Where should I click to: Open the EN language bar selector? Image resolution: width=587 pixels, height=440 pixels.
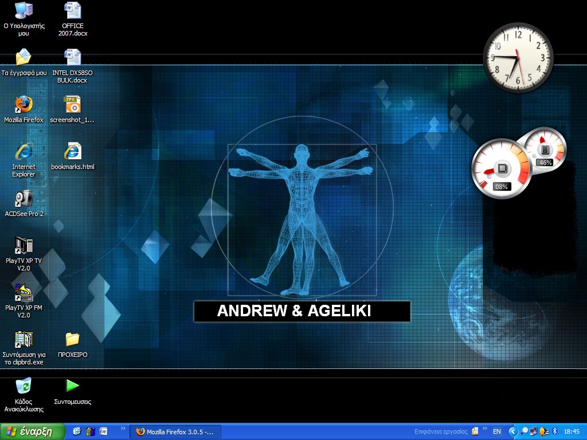point(497,432)
